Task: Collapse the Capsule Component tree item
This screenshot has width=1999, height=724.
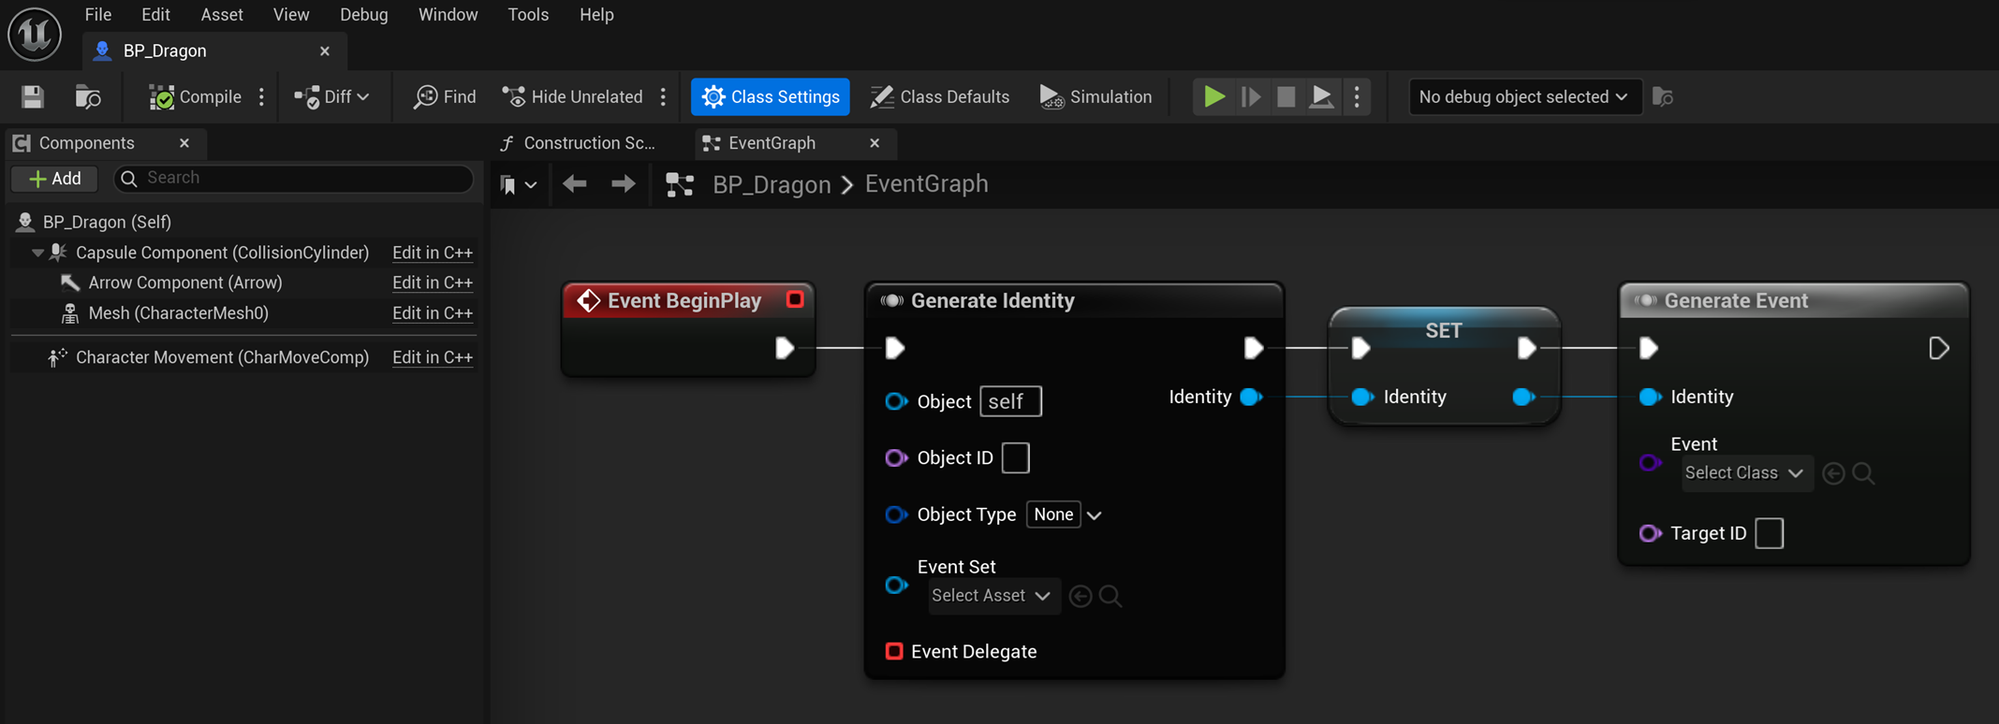Action: [37, 253]
